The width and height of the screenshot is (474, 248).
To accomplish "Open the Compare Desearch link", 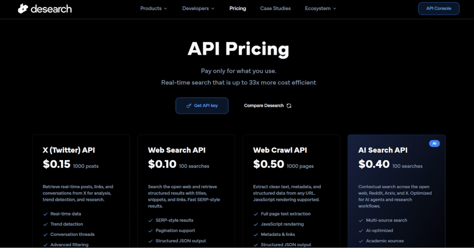I will tap(264, 105).
